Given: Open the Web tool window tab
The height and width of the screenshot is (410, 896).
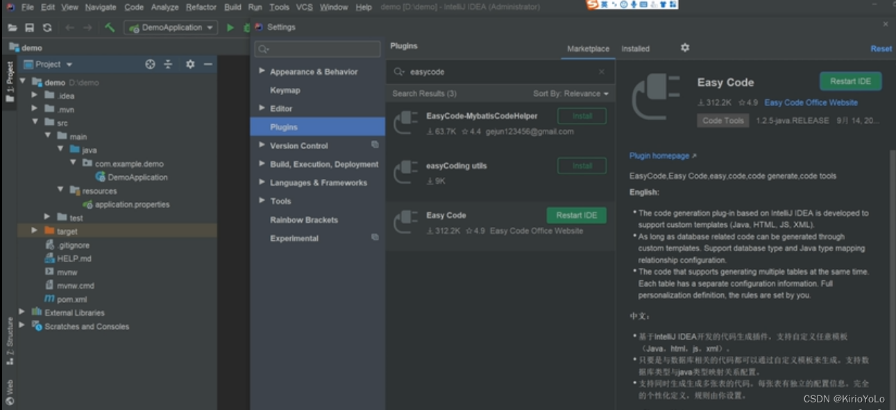Looking at the screenshot, I should point(10,392).
